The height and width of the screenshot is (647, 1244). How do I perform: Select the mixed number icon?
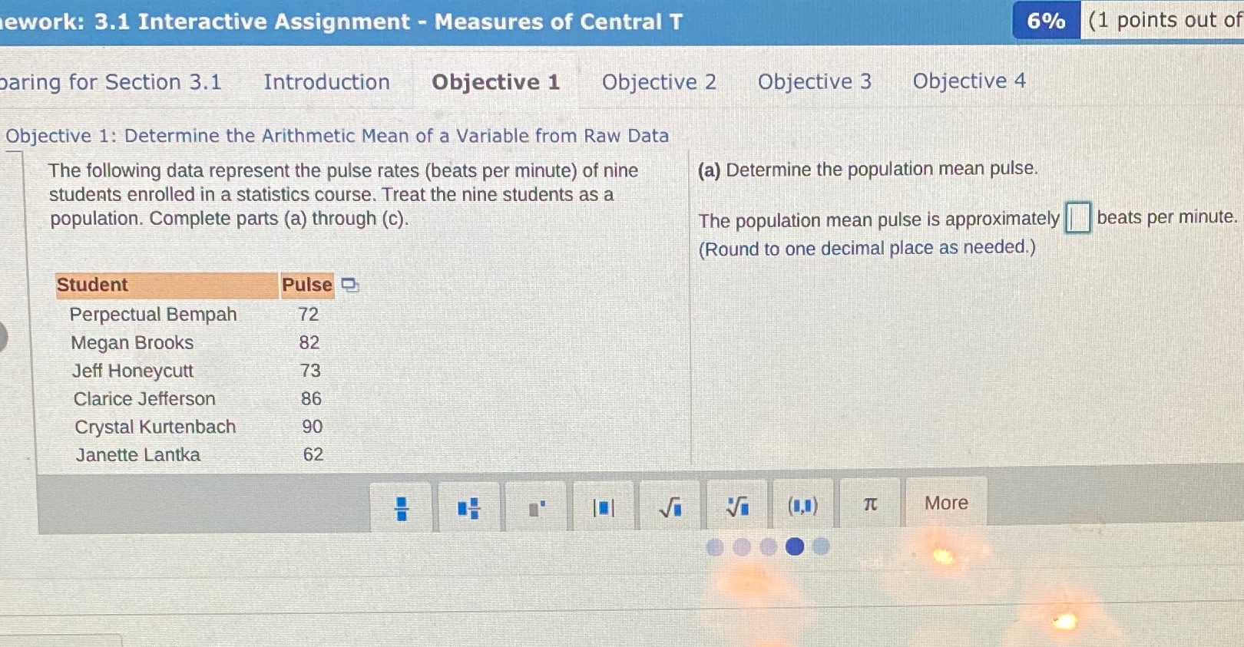click(x=468, y=505)
